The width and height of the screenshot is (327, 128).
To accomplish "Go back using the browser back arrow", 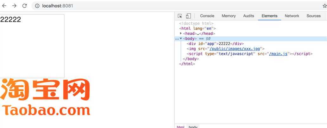I will [x=4, y=6].
